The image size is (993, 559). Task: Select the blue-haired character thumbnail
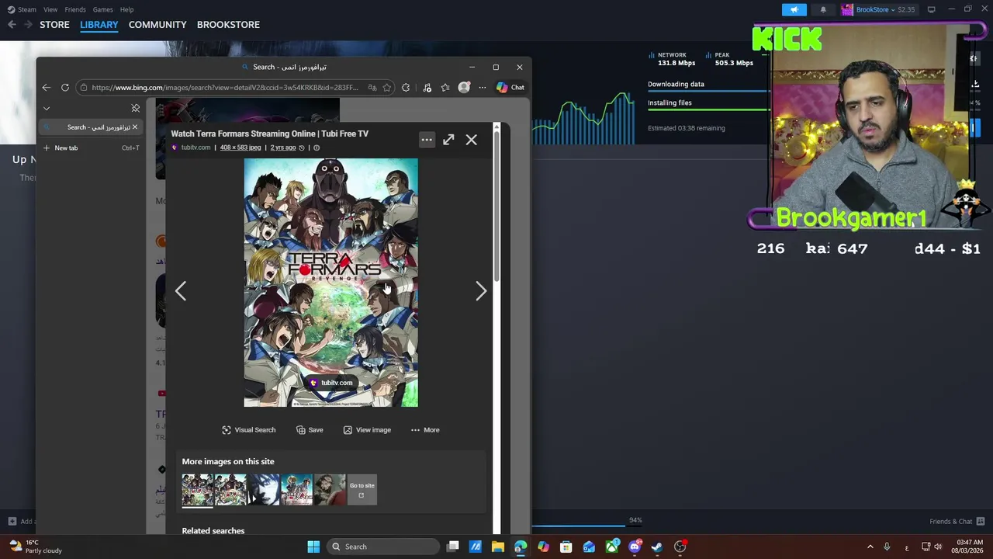pos(263,490)
